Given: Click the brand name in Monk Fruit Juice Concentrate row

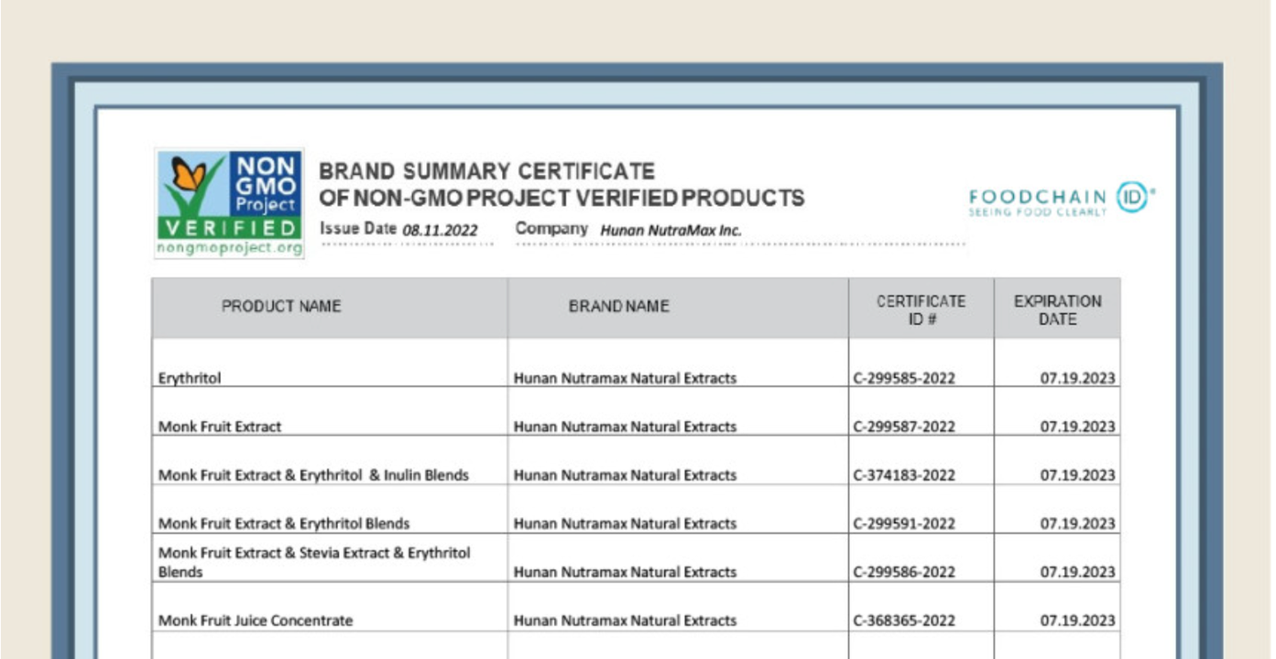Looking at the screenshot, I should tap(625, 621).
